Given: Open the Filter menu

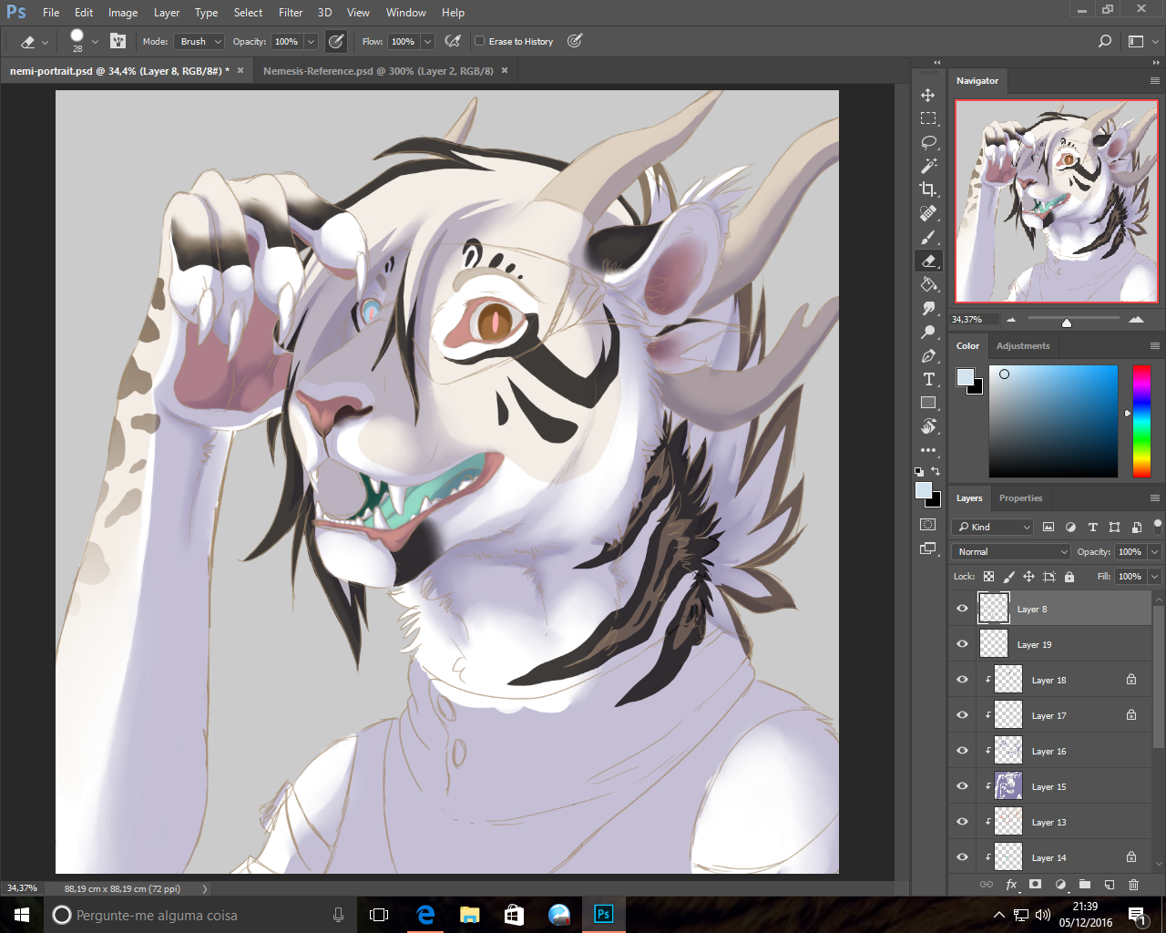Looking at the screenshot, I should tap(291, 13).
